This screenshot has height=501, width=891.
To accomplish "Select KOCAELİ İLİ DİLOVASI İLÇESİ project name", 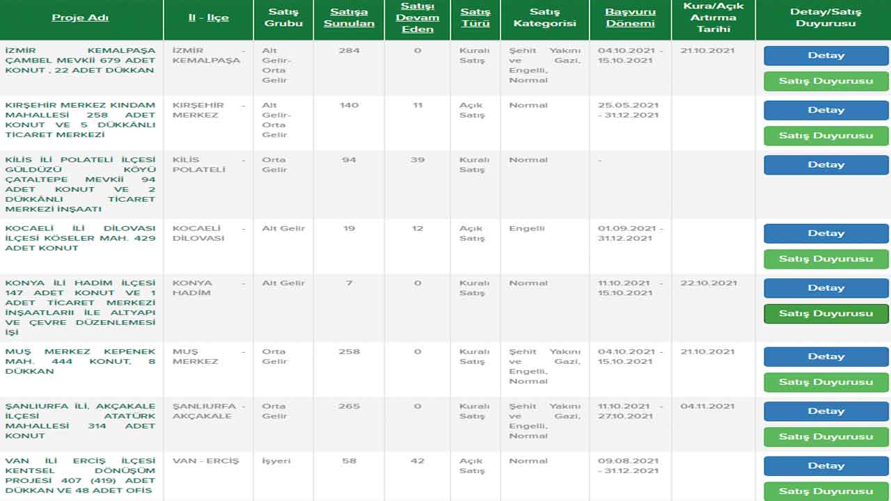I will coord(80,238).
